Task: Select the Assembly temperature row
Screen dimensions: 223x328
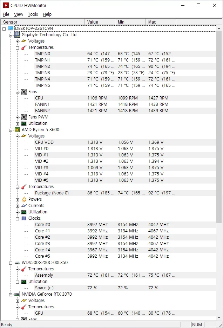Action: 125,275
